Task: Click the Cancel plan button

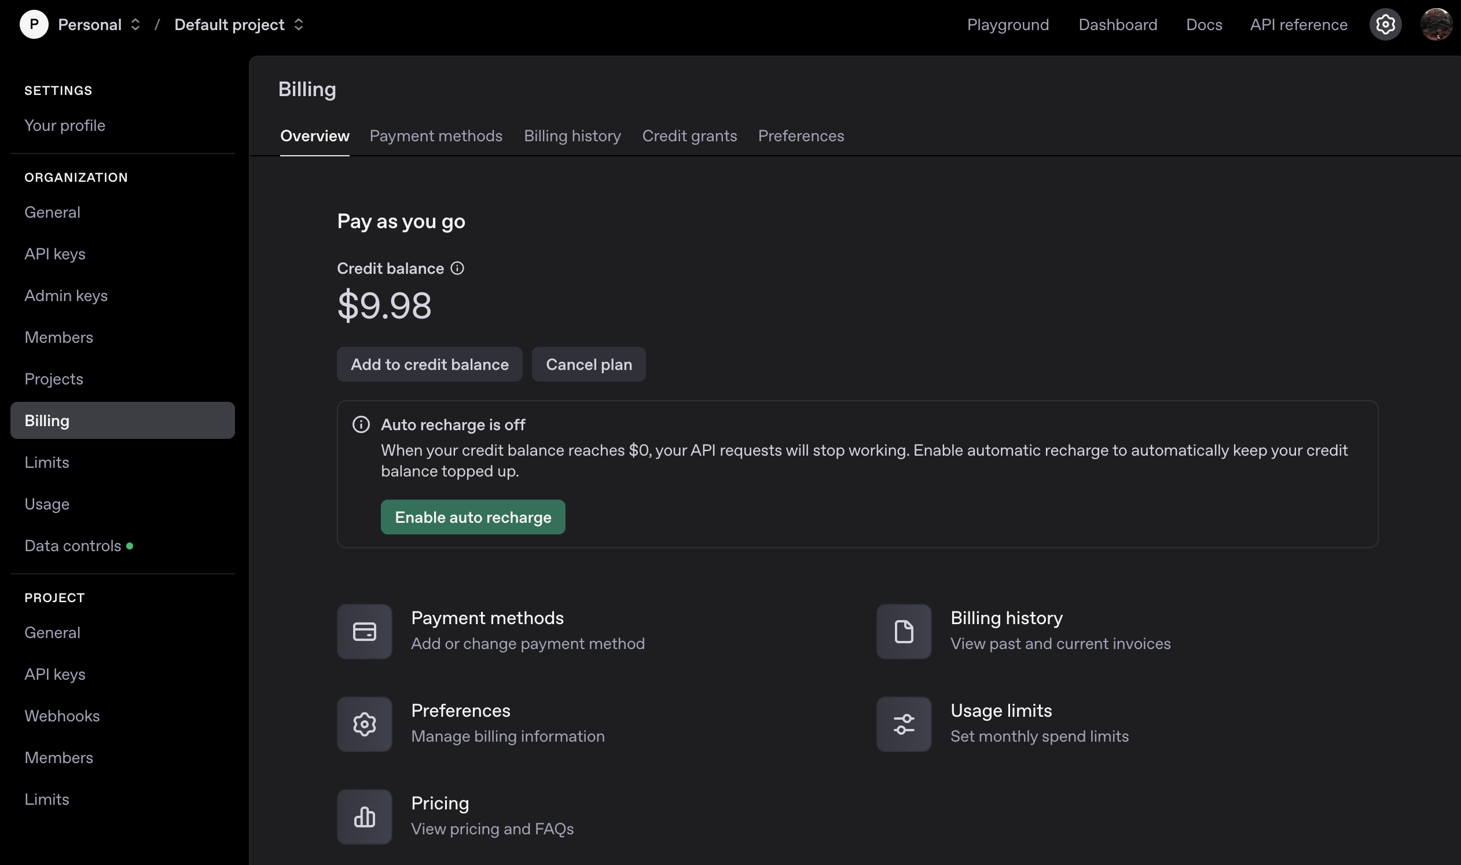Action: 588,364
